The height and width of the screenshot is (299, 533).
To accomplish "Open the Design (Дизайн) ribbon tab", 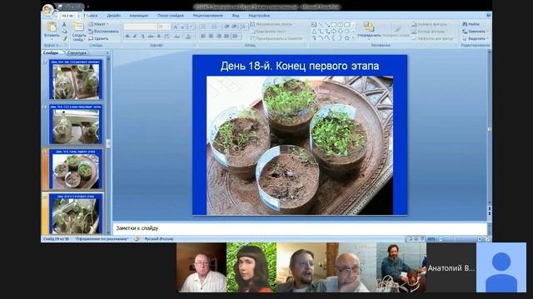I will tap(113, 16).
